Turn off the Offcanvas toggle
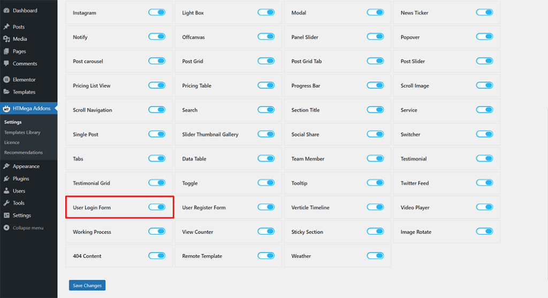The height and width of the screenshot is (298, 548). pos(266,36)
